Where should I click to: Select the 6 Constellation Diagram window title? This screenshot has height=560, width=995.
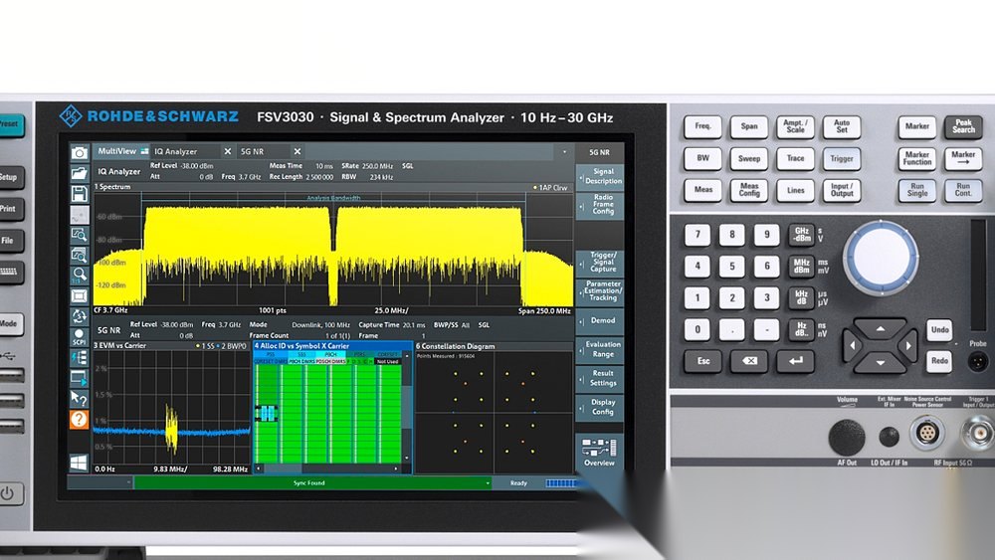click(x=455, y=346)
